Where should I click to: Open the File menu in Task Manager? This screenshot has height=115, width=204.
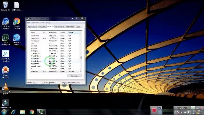click(x=29, y=23)
